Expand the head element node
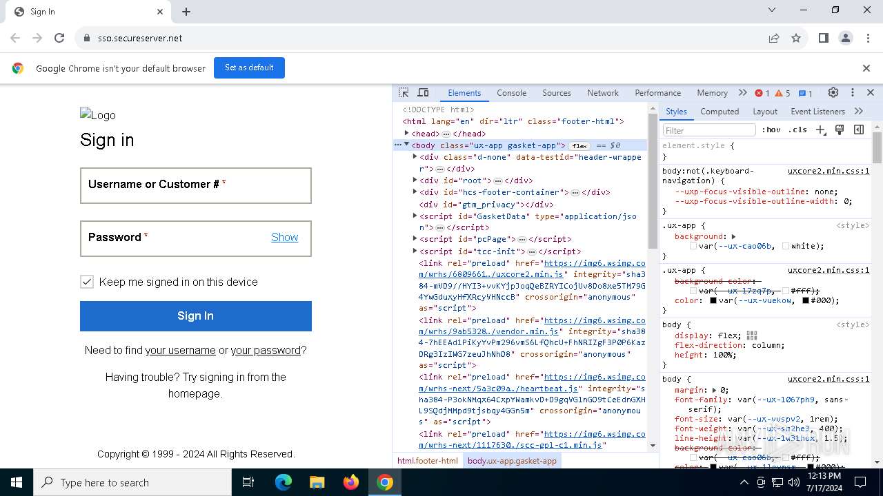The image size is (883, 496). 407,134
